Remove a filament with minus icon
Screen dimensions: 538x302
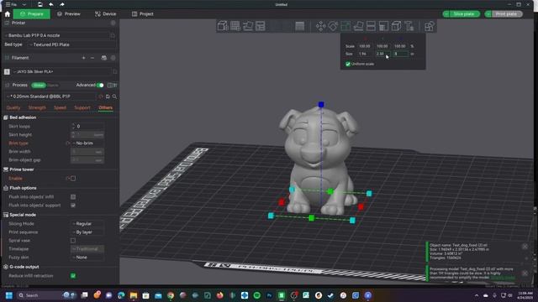(92, 58)
